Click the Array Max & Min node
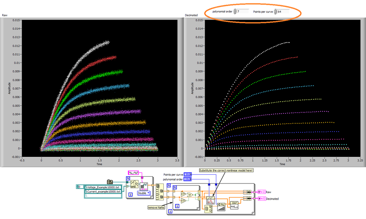Image resolution: width=366 pixels, height=219 pixels. pyautogui.click(x=209, y=209)
